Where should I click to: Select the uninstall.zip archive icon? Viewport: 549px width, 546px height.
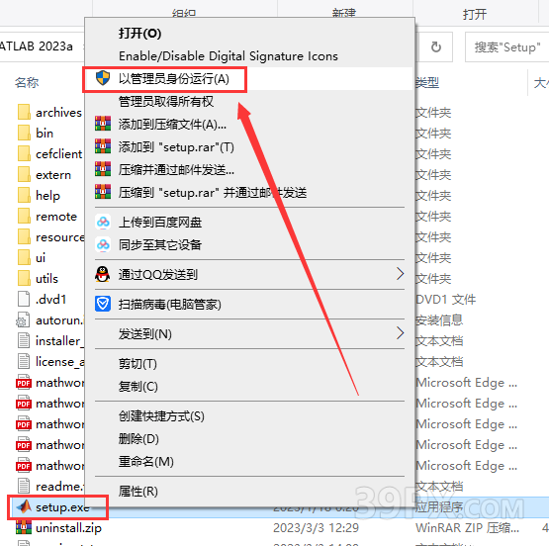[x=24, y=527]
